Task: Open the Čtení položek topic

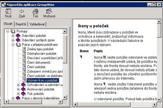Action: [x=36, y=67]
